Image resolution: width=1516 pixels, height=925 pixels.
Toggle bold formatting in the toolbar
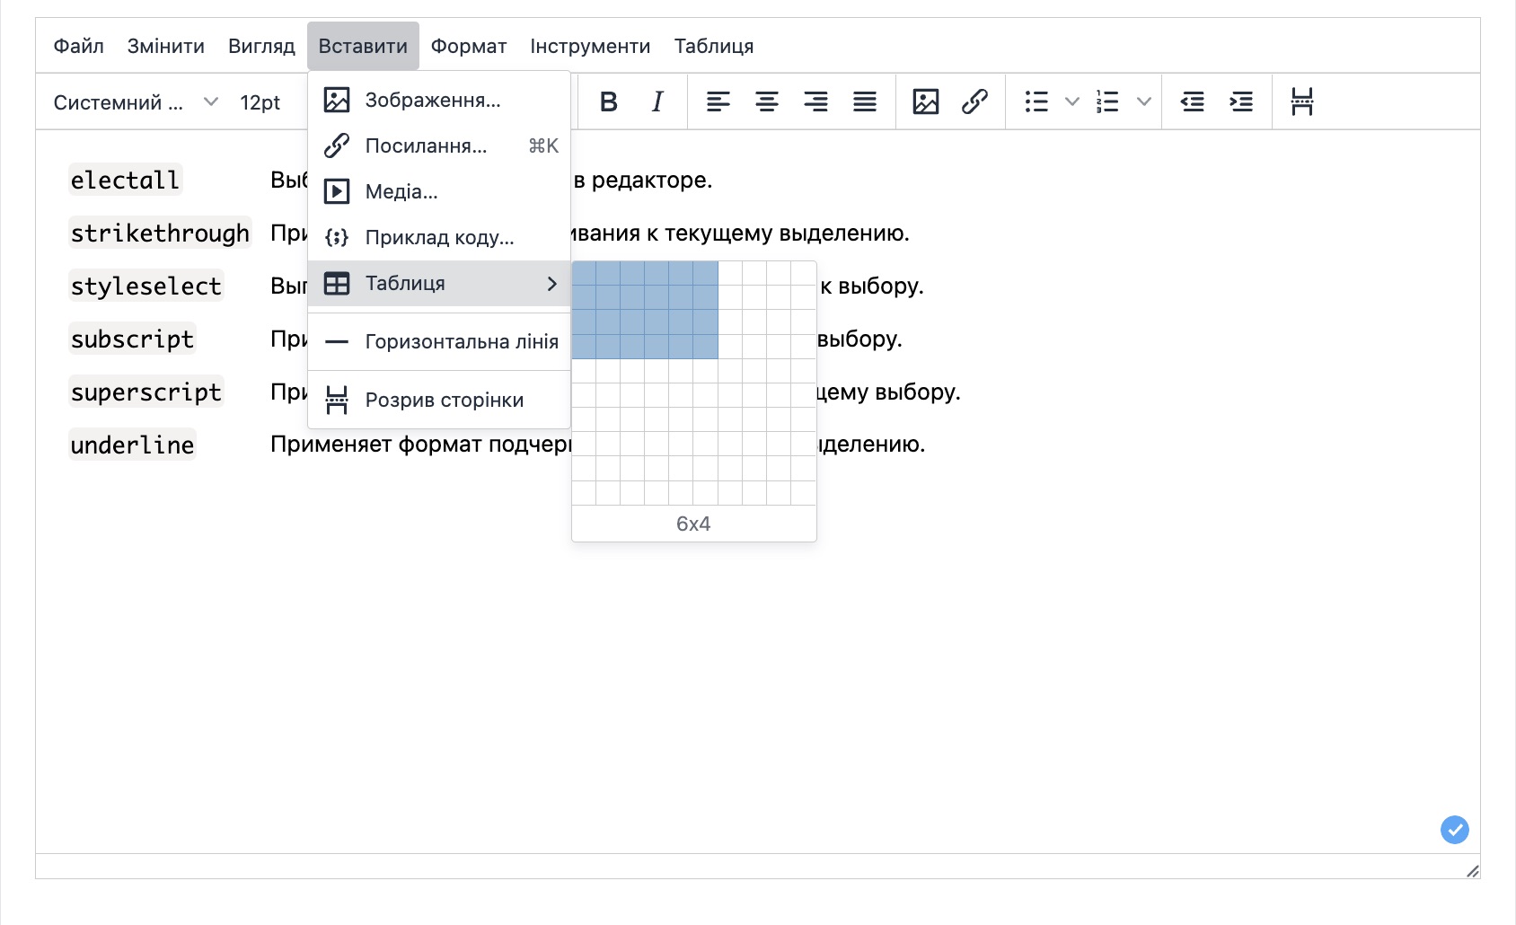(x=608, y=102)
